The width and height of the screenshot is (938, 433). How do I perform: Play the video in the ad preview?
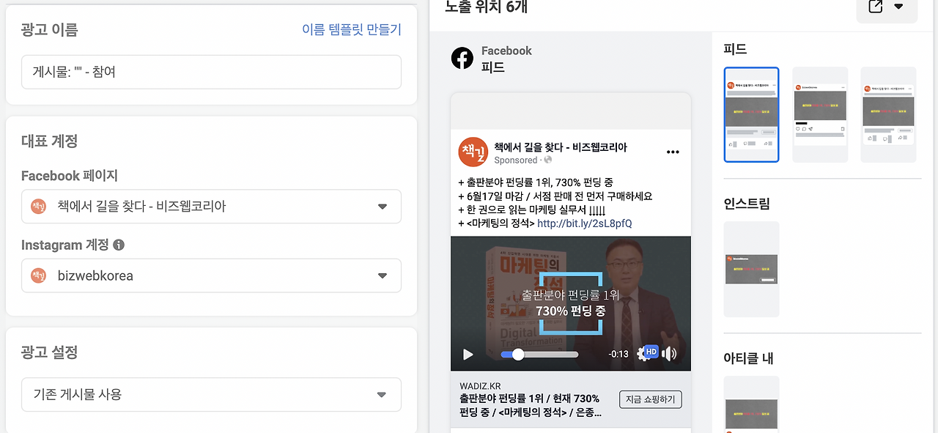(x=468, y=355)
